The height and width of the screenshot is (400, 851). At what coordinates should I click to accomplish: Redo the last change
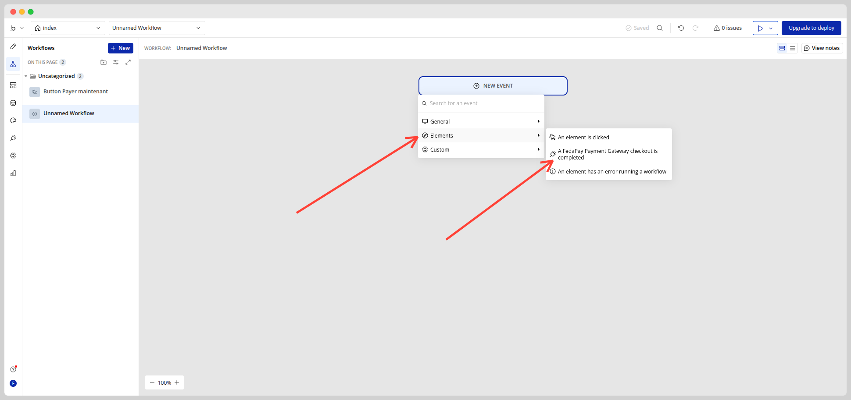(x=695, y=28)
